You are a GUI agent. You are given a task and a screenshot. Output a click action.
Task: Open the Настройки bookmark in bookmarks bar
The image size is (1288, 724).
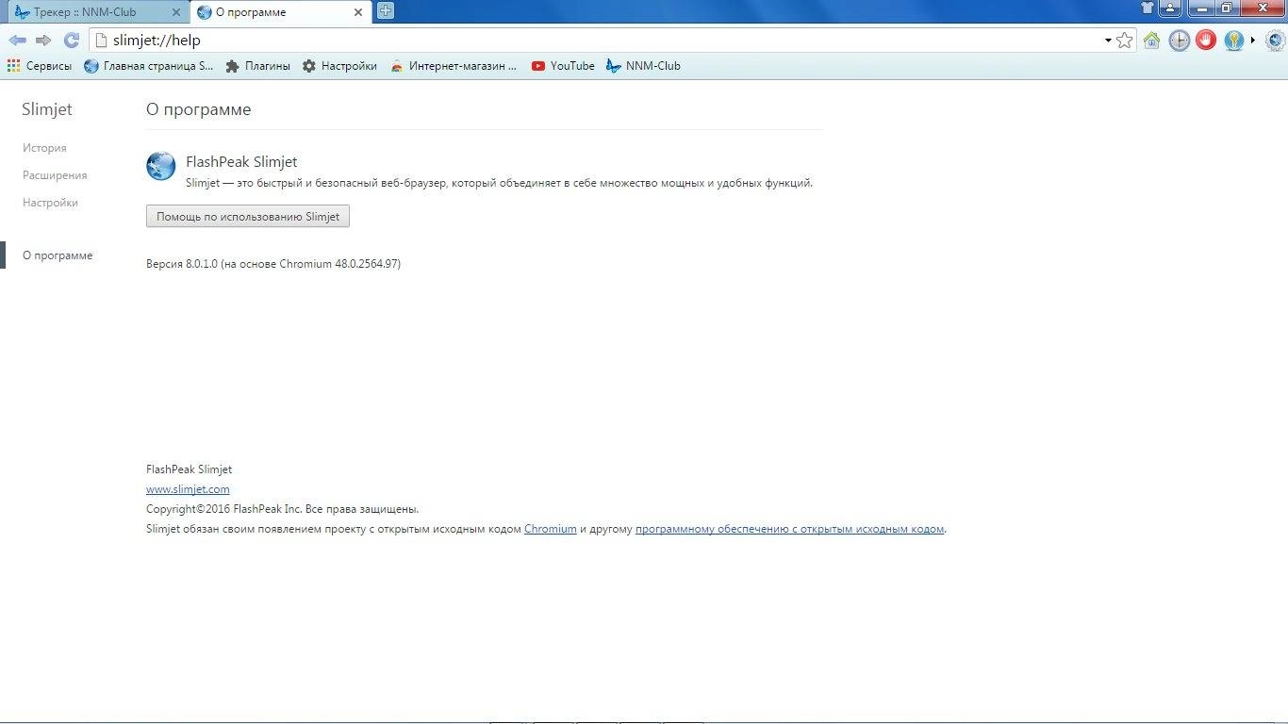(x=339, y=66)
